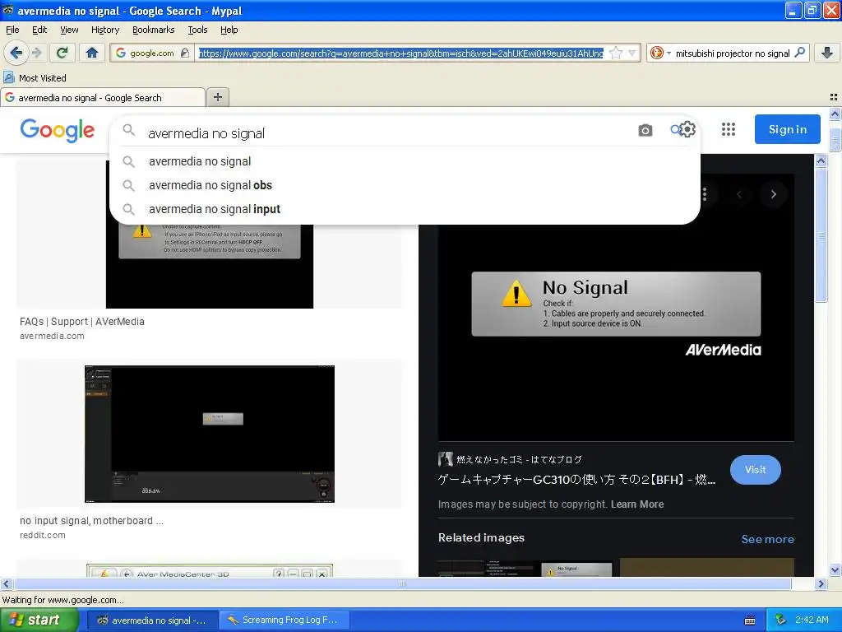Open the Help menu
842x632 pixels.
229,30
